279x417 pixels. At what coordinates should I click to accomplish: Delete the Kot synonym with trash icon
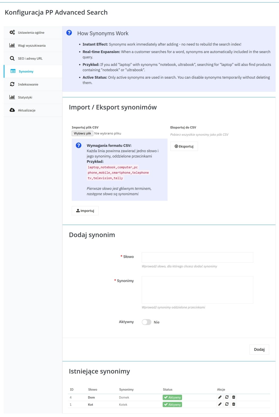pyautogui.click(x=234, y=404)
